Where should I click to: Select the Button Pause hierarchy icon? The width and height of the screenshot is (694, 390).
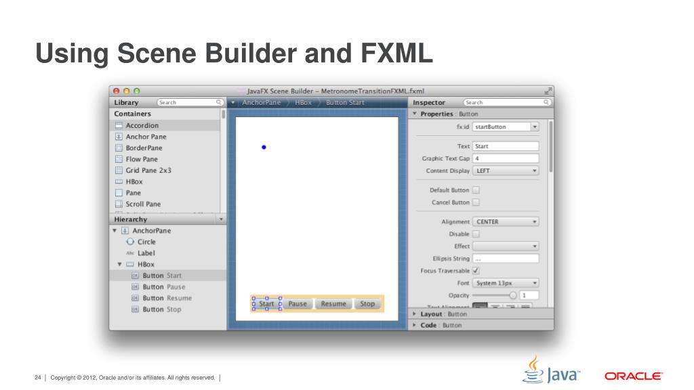click(x=135, y=287)
